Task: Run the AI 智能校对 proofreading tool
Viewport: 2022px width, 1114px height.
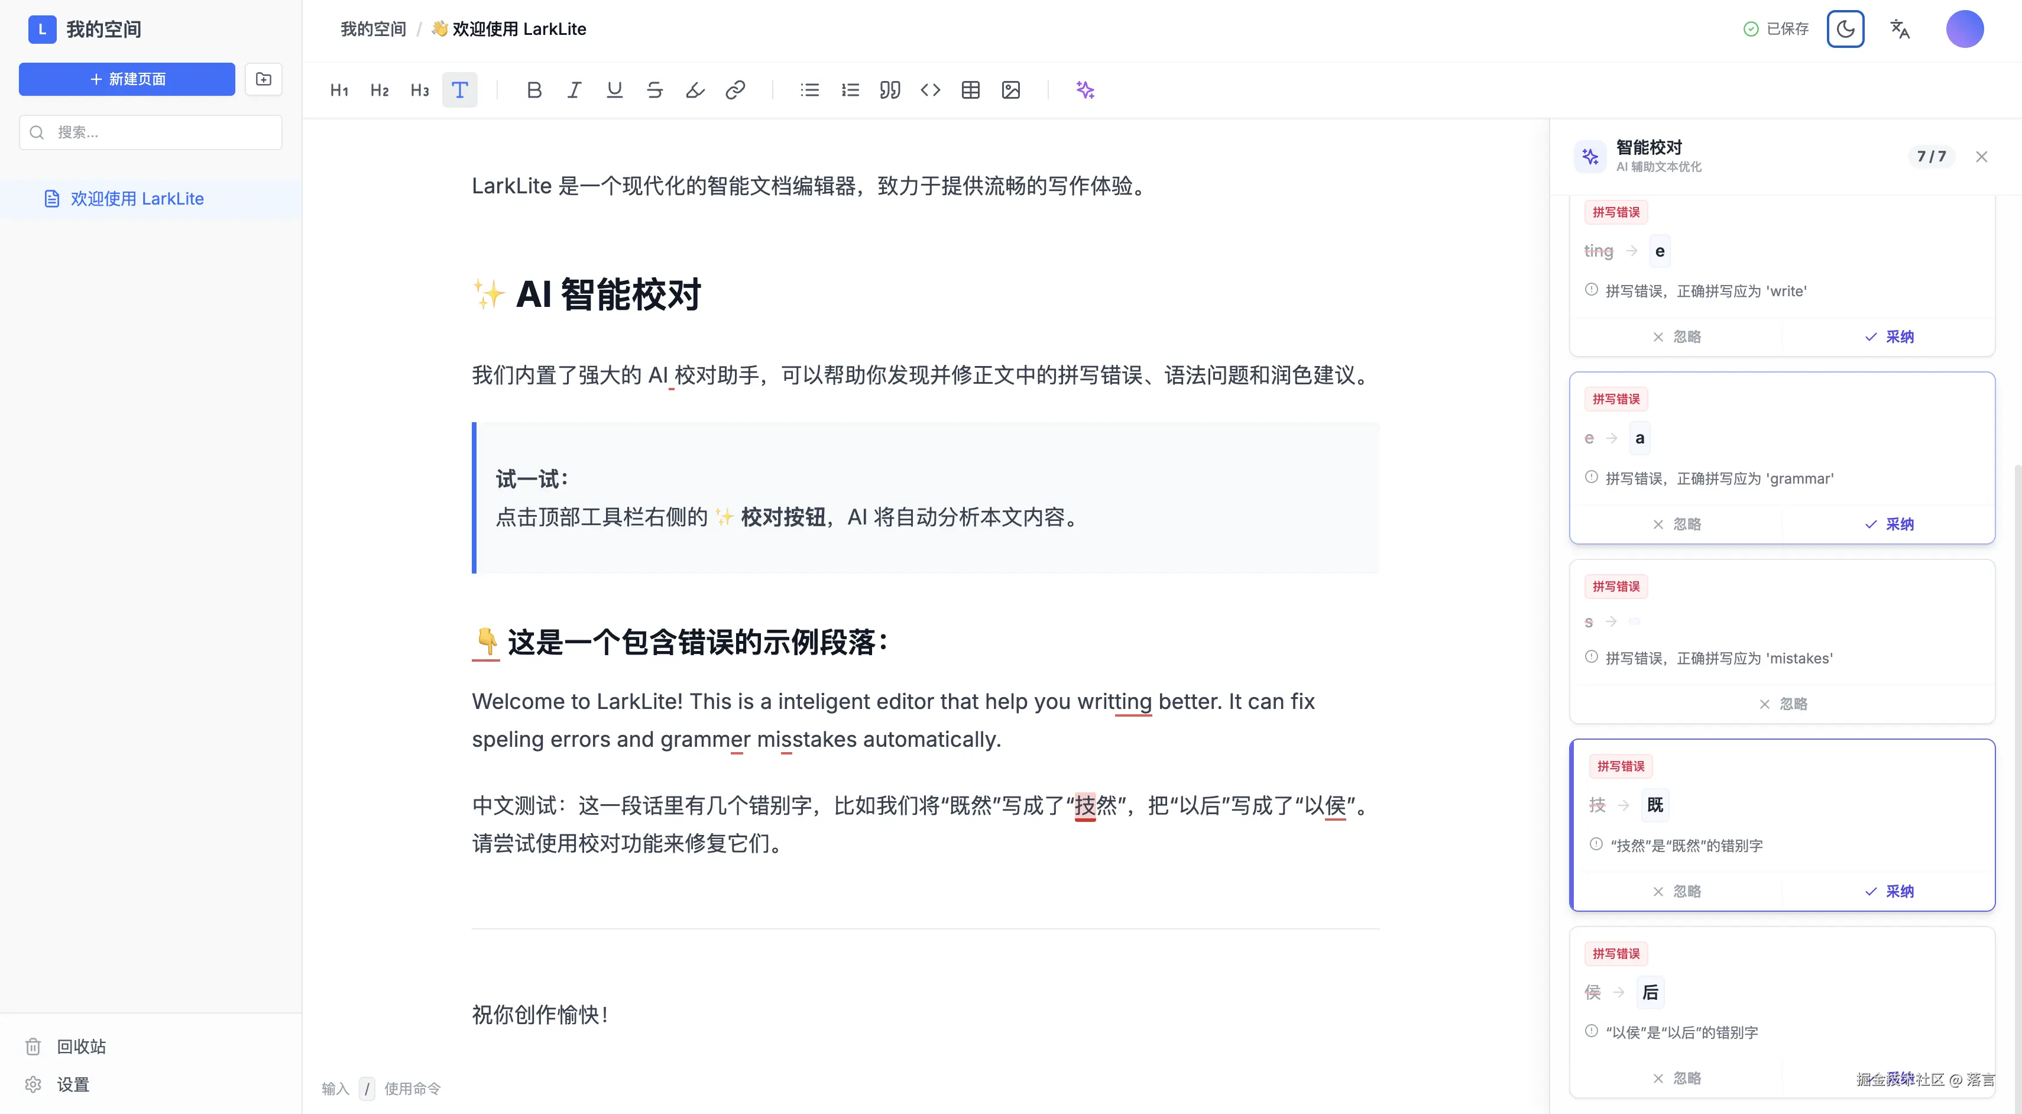Action: point(1085,89)
